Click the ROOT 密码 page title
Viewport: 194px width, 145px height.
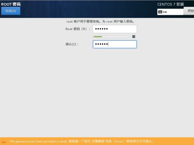click(11, 4)
